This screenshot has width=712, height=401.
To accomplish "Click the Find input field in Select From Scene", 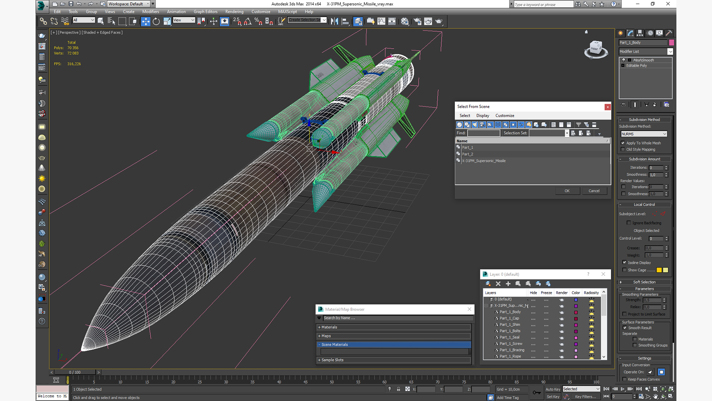I will (x=484, y=133).
